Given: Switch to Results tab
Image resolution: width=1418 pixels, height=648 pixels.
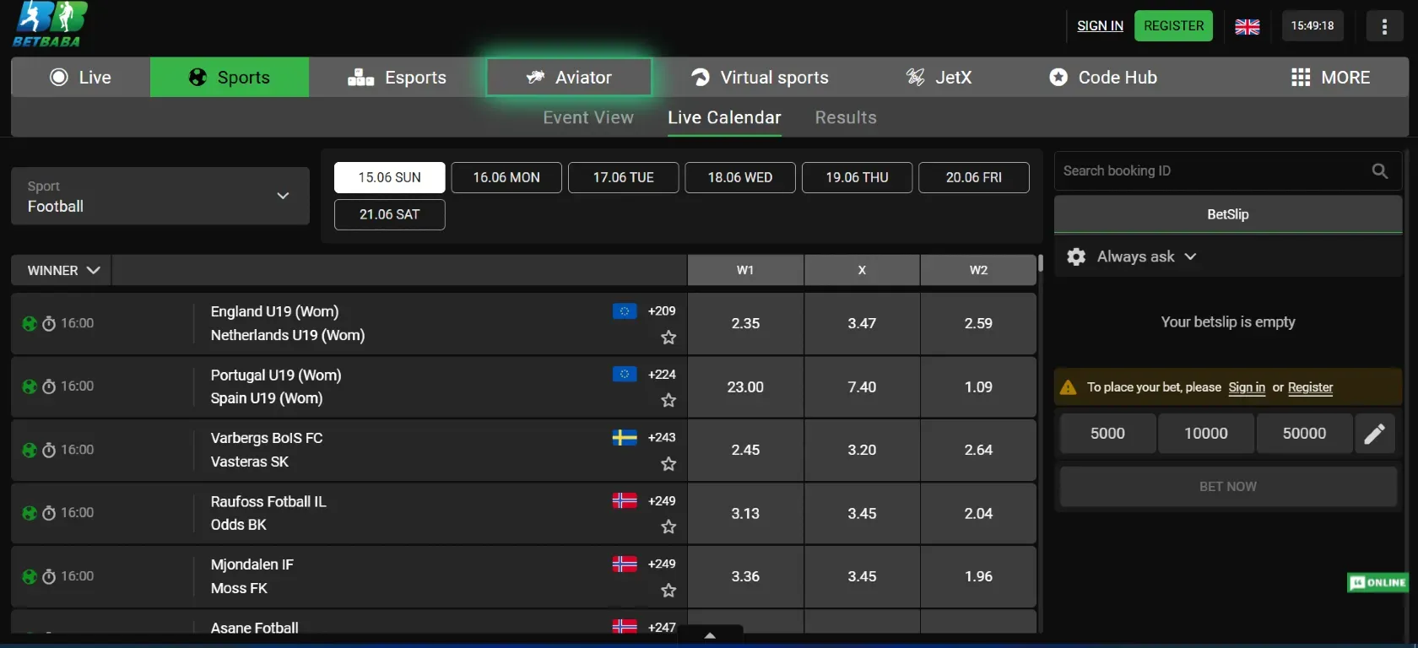Looking at the screenshot, I should (846, 117).
